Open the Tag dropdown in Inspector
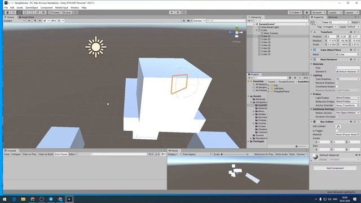Image resolution: width=361 pixels, height=203 pixels. [x=329, y=27]
